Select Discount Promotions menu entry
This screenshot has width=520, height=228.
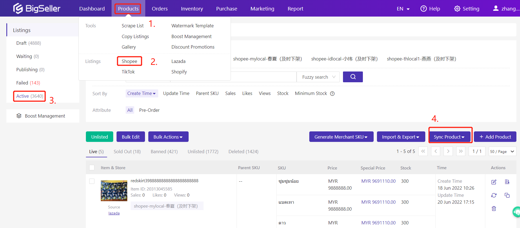(x=193, y=47)
